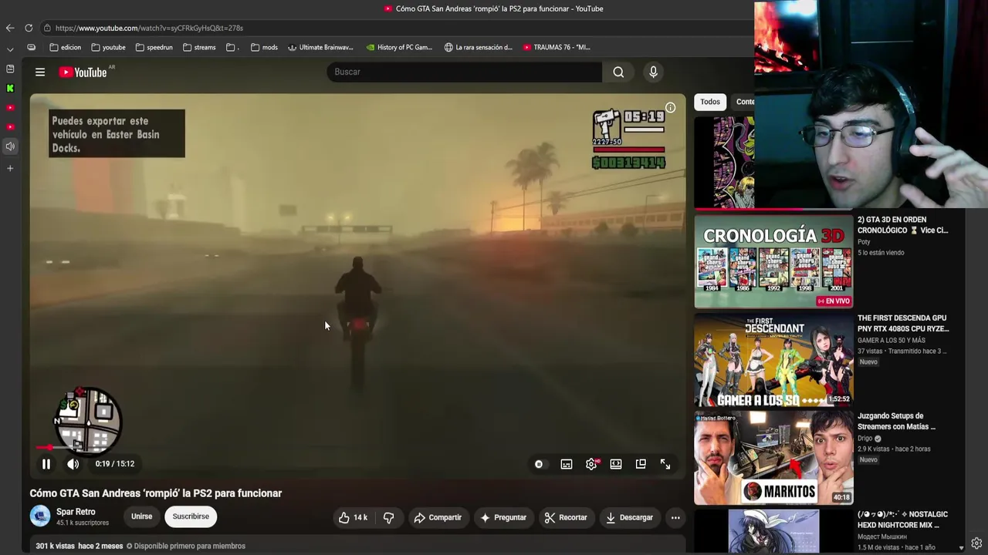This screenshot has width=988, height=555.
Task: Open the streams bookmarks folder
Action: click(199, 47)
